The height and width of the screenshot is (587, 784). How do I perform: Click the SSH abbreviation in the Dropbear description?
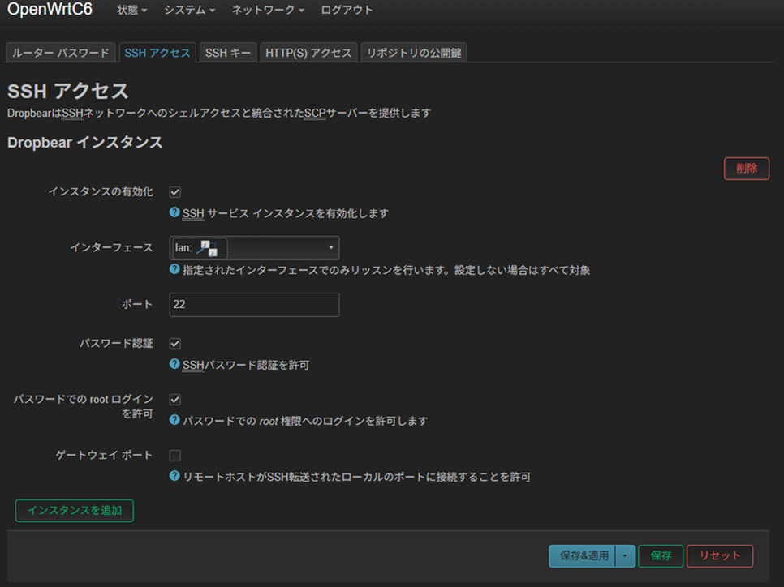click(x=72, y=114)
